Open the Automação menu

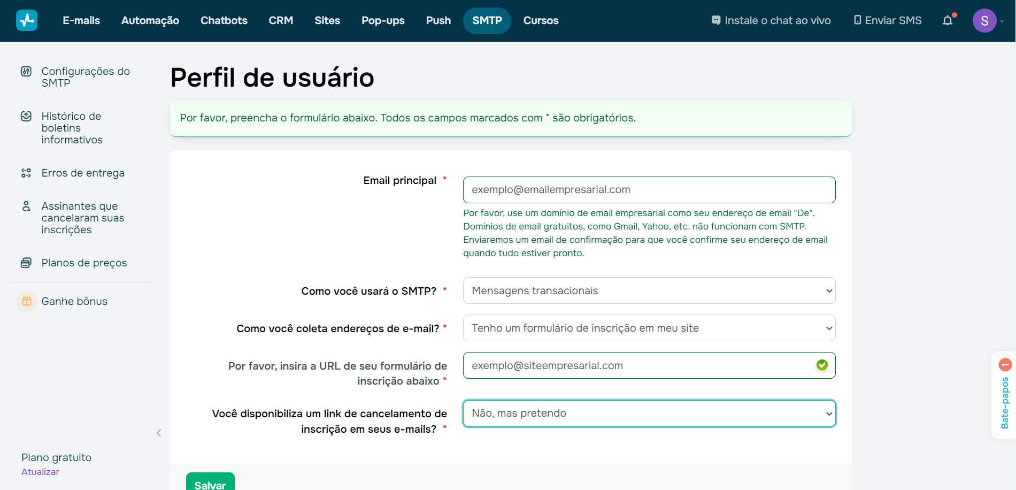[x=150, y=20]
